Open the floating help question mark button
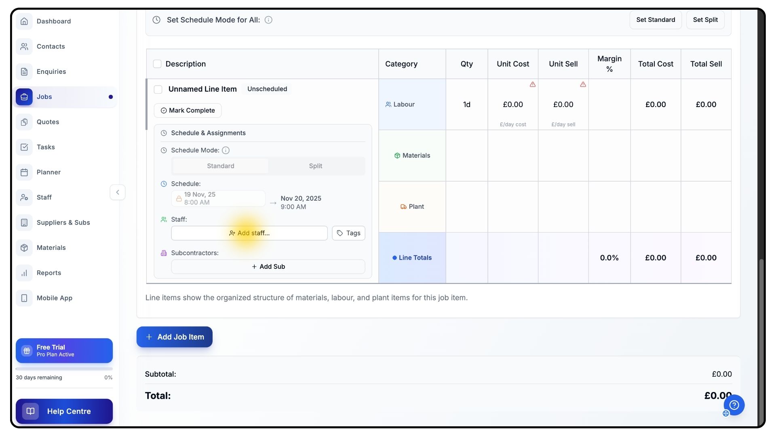The image size is (776, 436). coord(734,405)
